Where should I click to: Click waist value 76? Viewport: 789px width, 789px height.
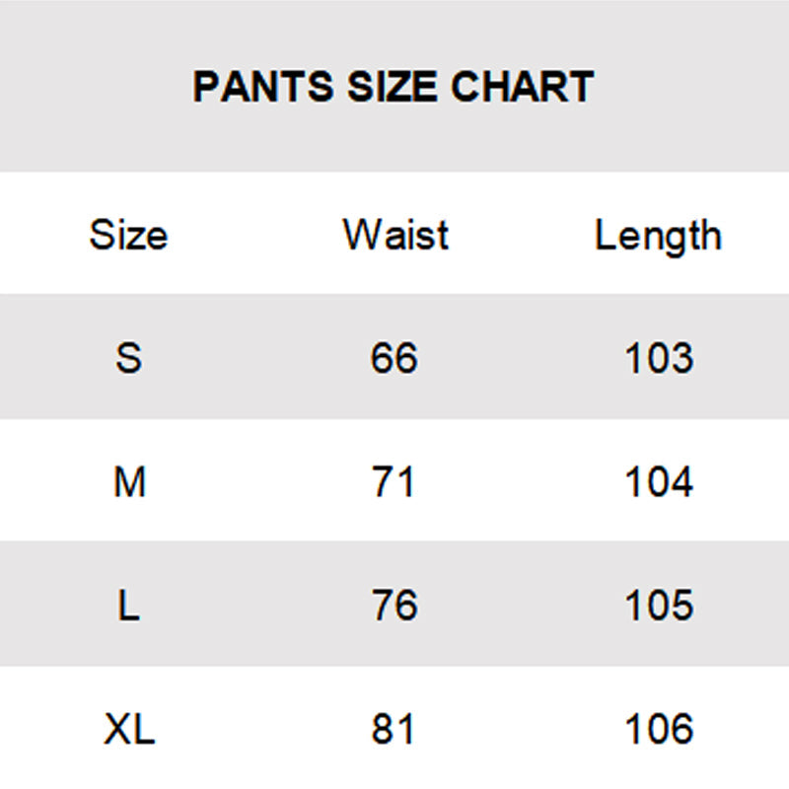pyautogui.click(x=394, y=606)
